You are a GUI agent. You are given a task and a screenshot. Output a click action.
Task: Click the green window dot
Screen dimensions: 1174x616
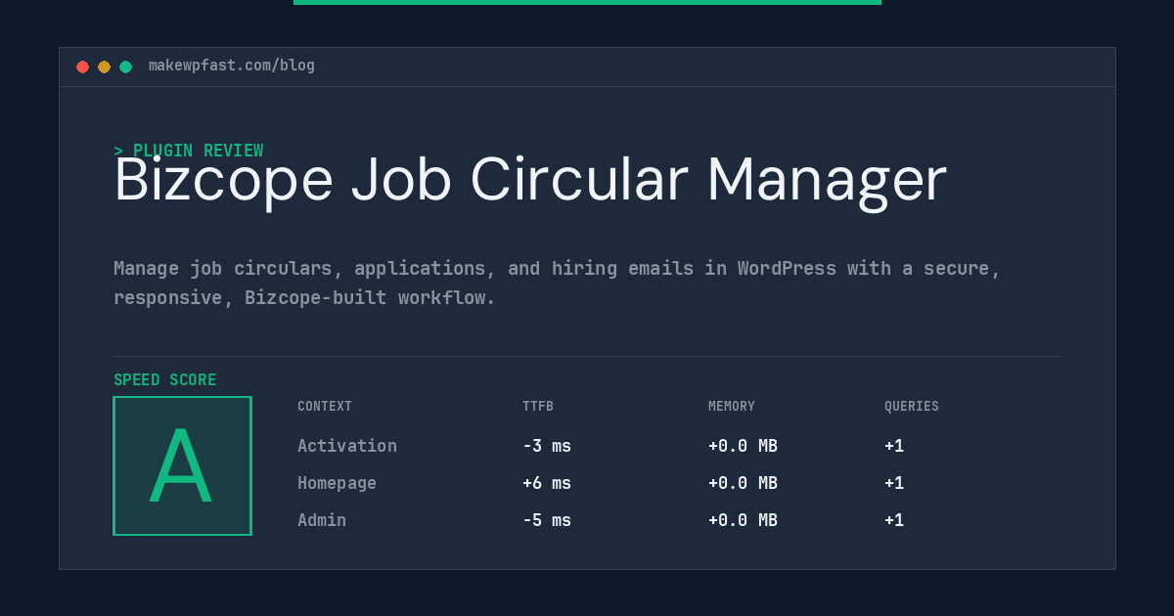(125, 66)
